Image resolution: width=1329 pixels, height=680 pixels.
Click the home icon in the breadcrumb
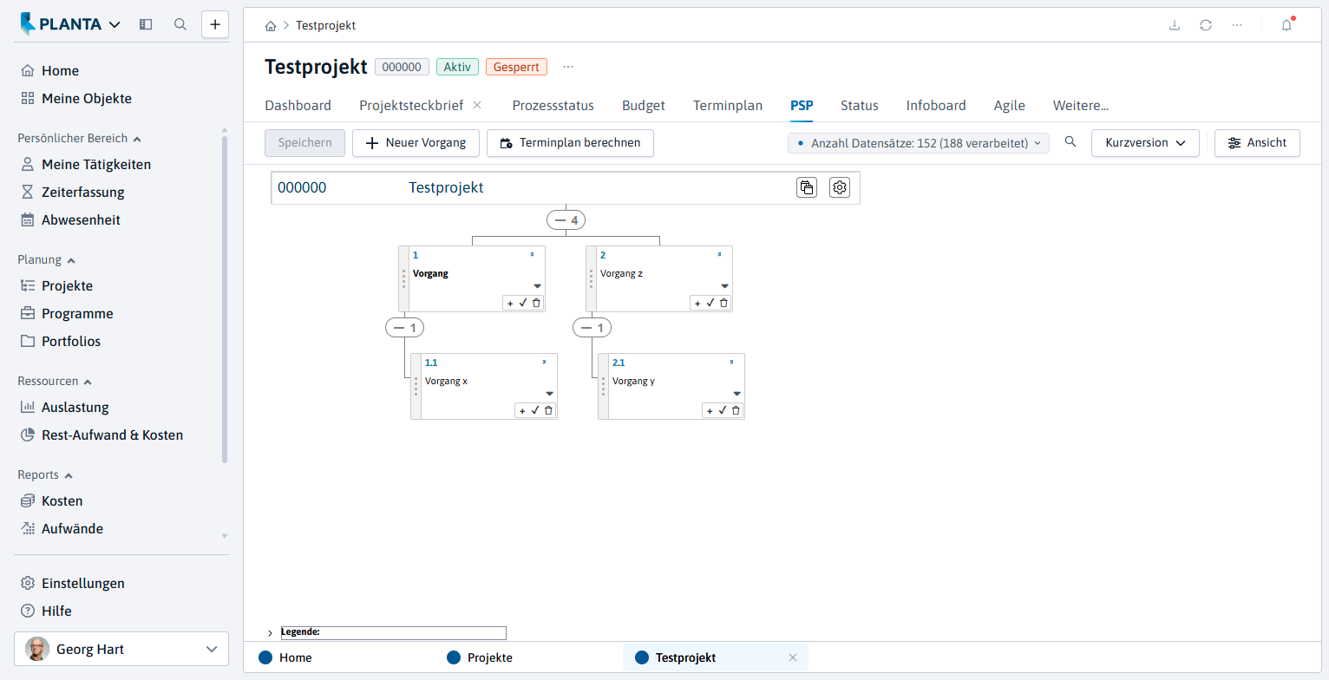tap(271, 25)
